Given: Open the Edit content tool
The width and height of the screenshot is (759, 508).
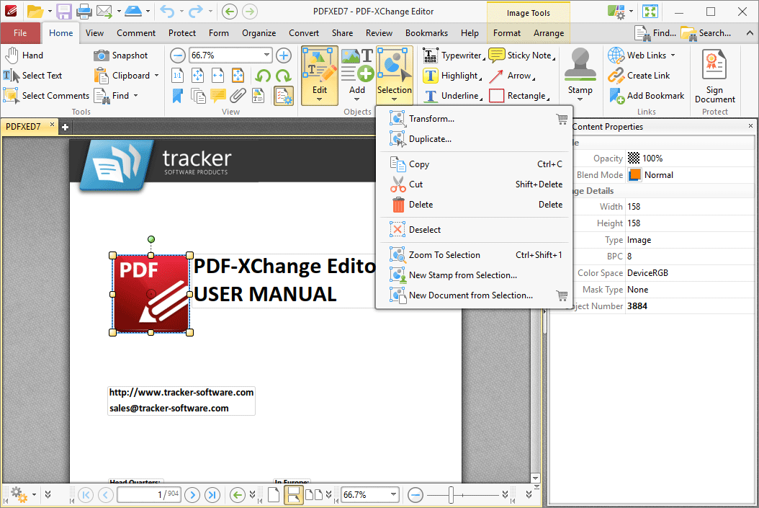Looking at the screenshot, I should point(318,72).
